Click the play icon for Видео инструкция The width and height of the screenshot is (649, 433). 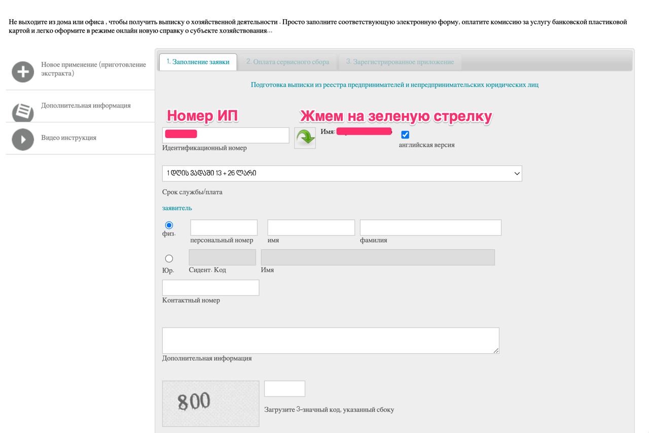coord(22,138)
